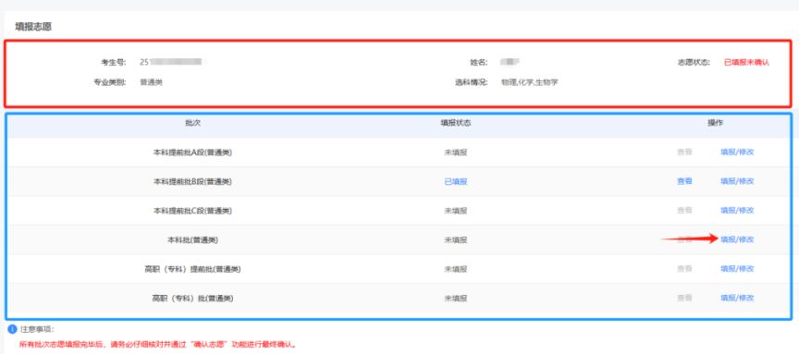Click the 填报志愿 page title

tap(33, 27)
